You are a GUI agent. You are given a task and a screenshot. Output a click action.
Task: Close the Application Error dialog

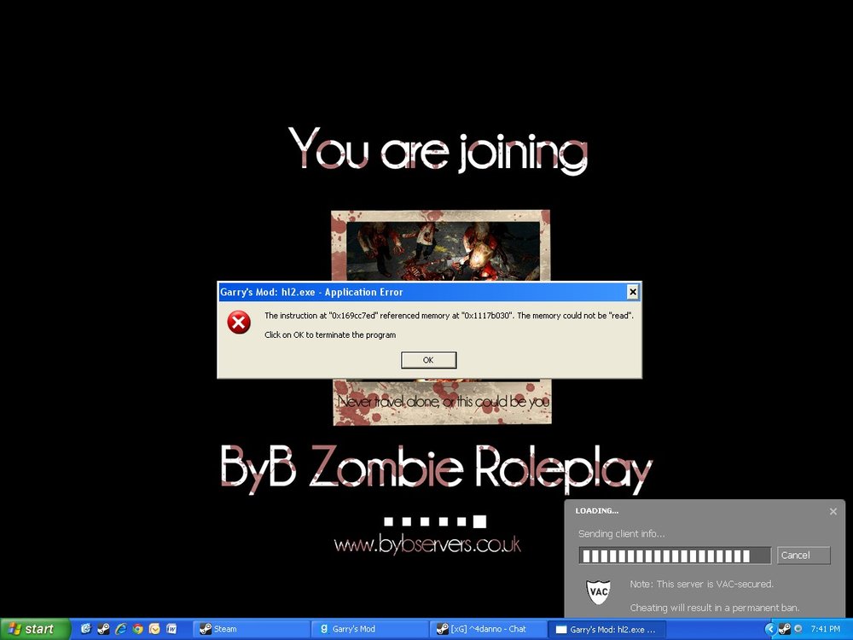pyautogui.click(x=633, y=292)
